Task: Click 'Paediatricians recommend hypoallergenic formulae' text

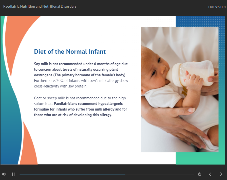Action: (x=81, y=109)
